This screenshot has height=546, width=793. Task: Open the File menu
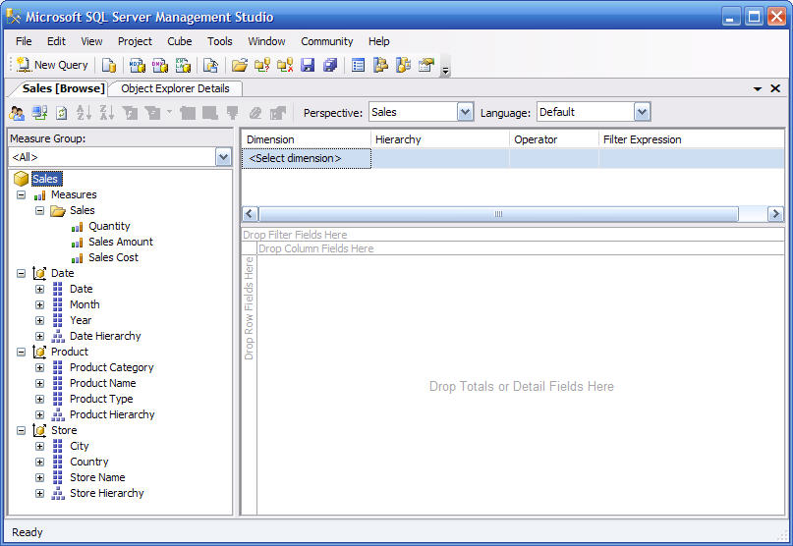24,41
